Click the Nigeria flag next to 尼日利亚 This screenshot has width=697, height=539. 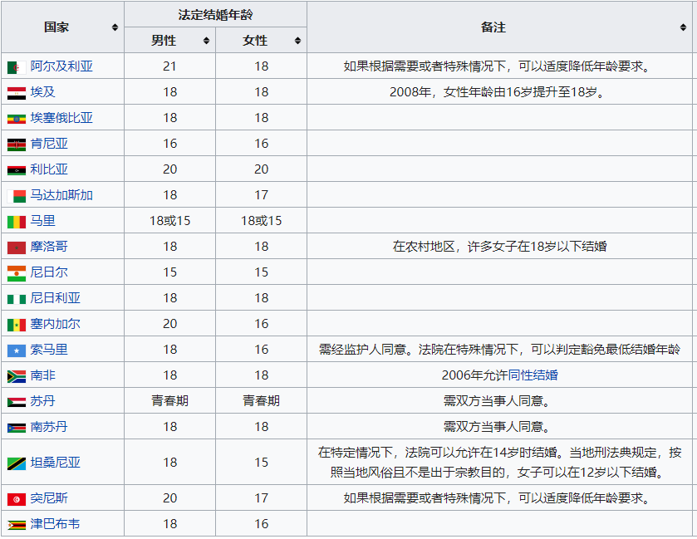coord(17,299)
